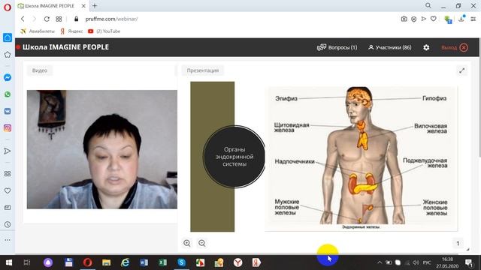Open the easy setup menu icon
481x270 pixels.
pos(473,19)
